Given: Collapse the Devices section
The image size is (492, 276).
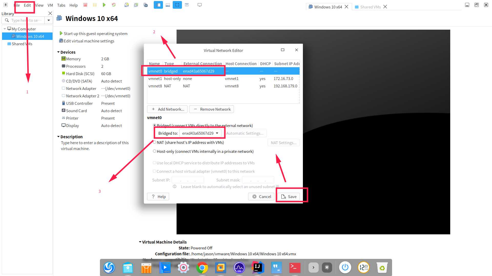Looking at the screenshot, I should pyautogui.click(x=58, y=52).
